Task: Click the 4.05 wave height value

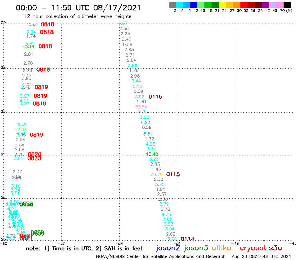Action: tap(150, 144)
